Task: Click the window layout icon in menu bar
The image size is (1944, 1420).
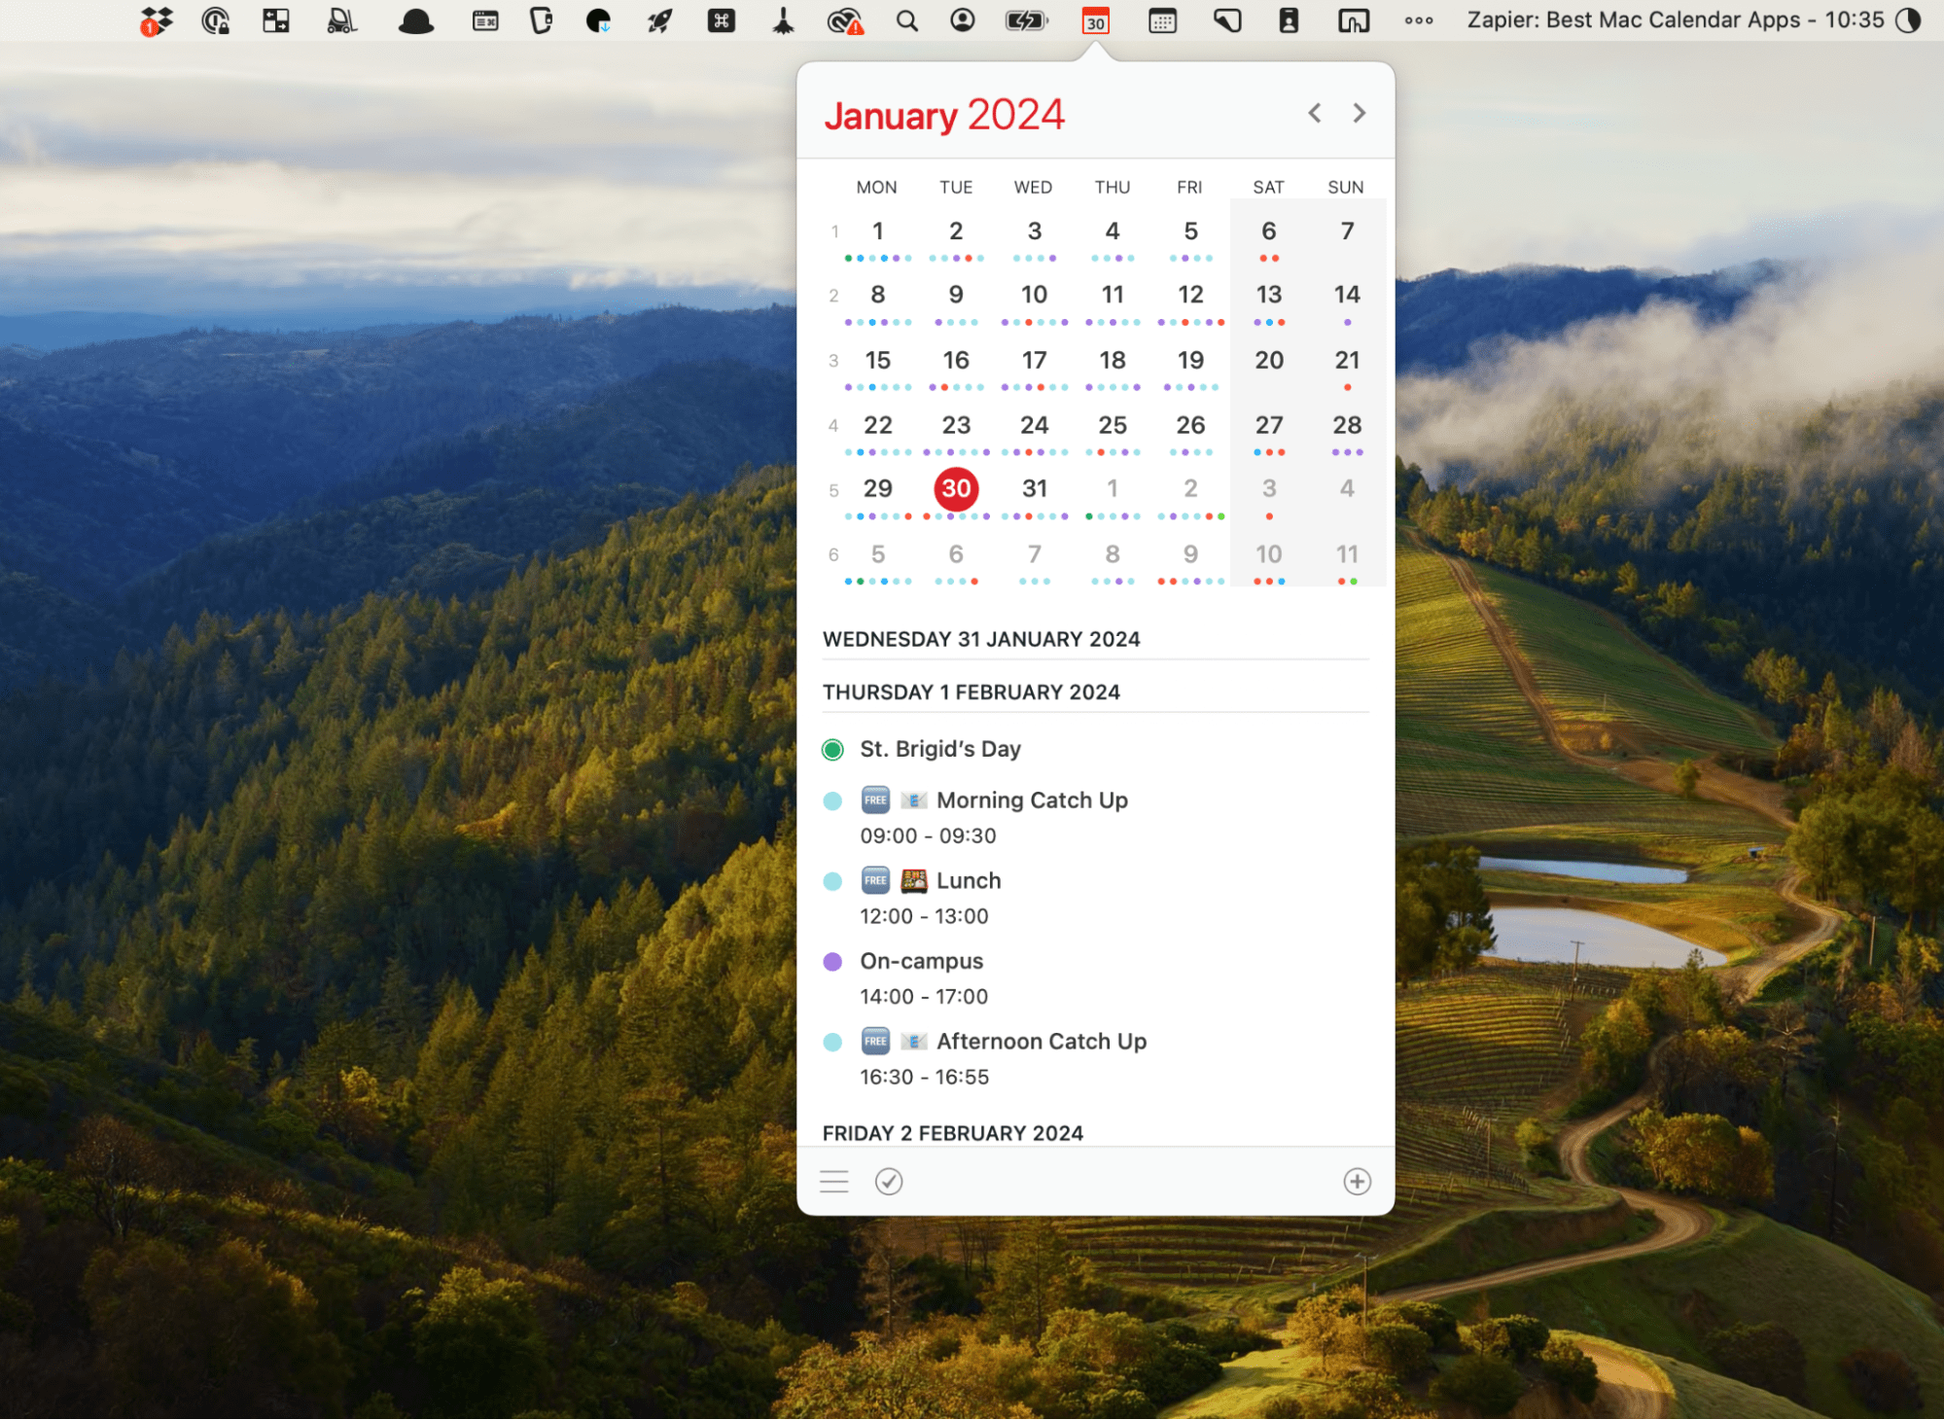Action: tap(276, 20)
